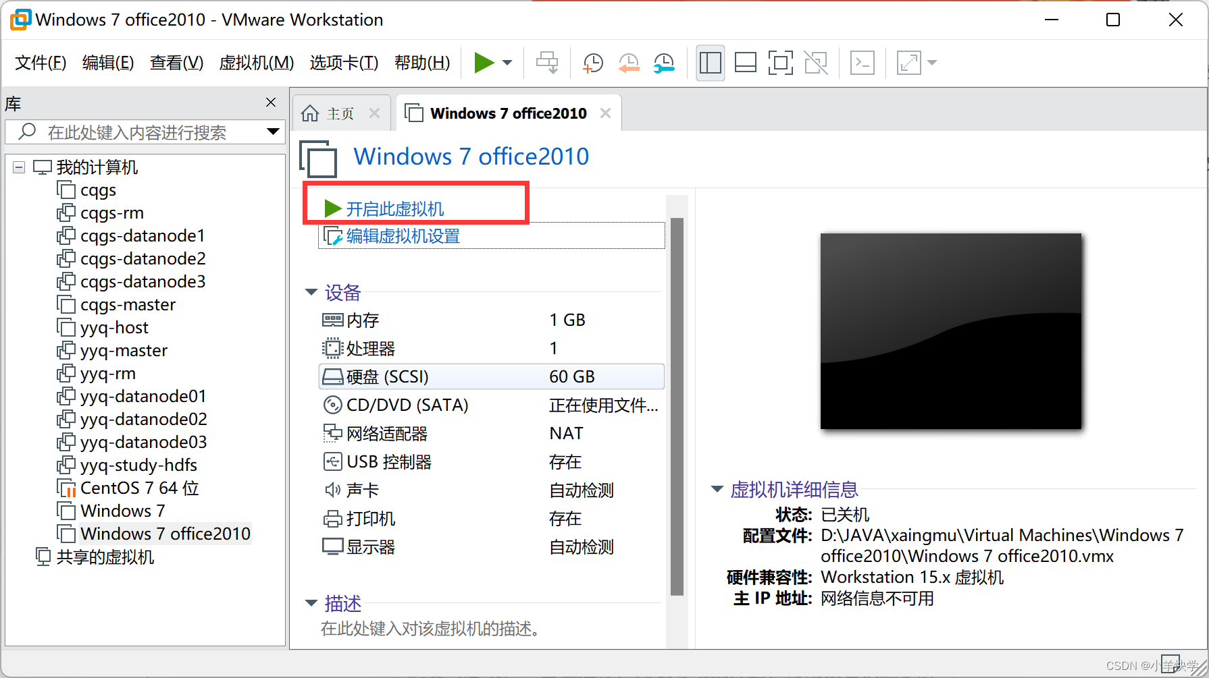1209x678 pixels.
Task: Revert the virtual machine to its snapshot
Action: tap(628, 62)
